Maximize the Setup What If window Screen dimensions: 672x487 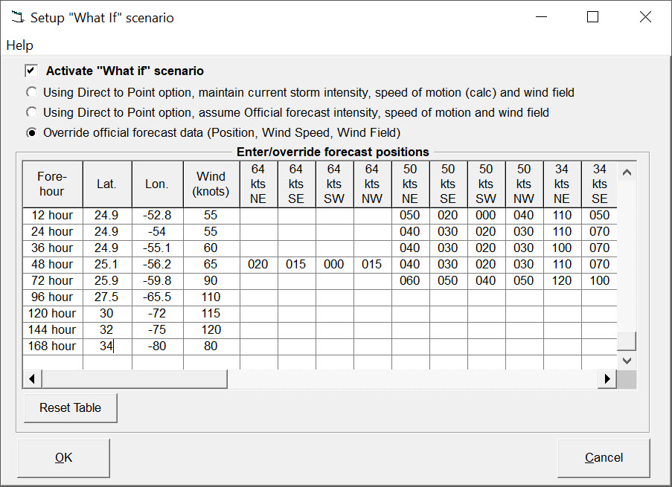(x=592, y=17)
